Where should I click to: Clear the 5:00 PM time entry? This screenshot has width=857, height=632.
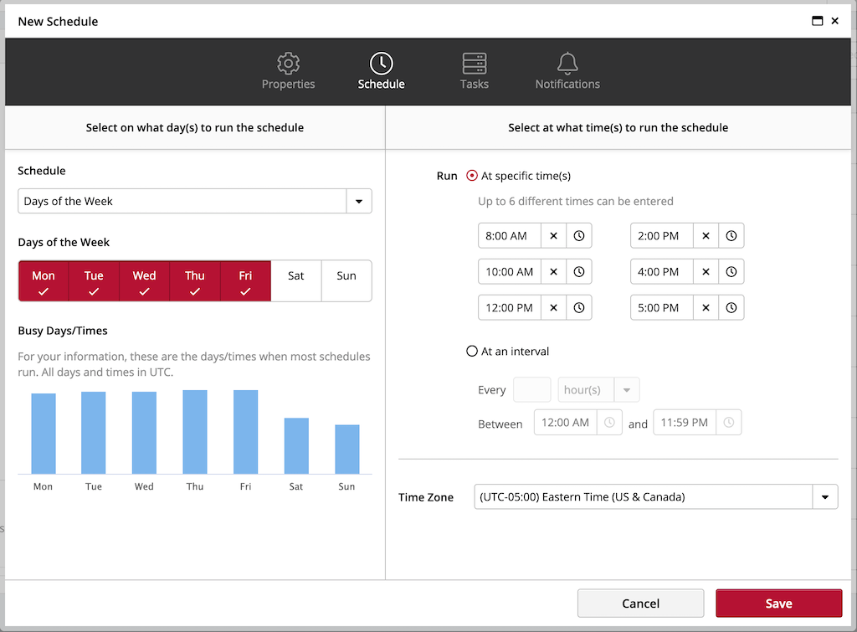click(706, 308)
